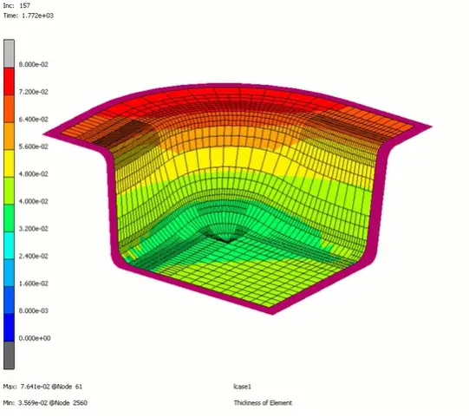Click the 0.000e+00 legend value
Viewport: 469px width, 417px height.
point(35,338)
